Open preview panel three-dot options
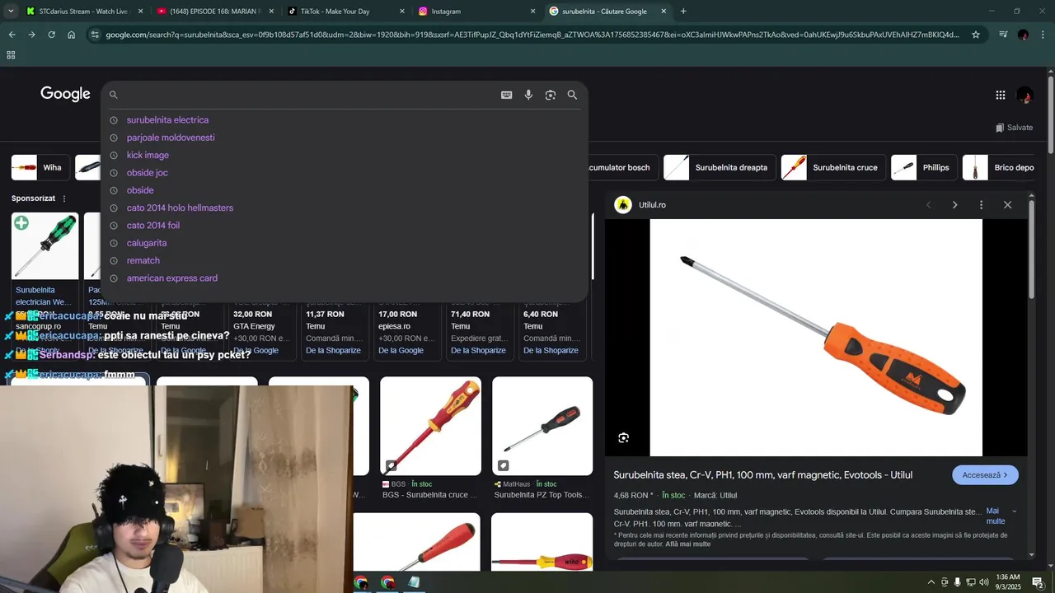 point(981,205)
